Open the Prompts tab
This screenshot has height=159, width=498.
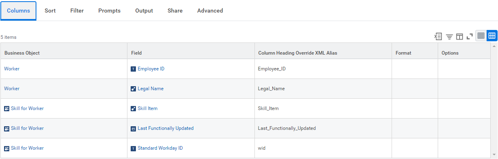[x=109, y=11]
